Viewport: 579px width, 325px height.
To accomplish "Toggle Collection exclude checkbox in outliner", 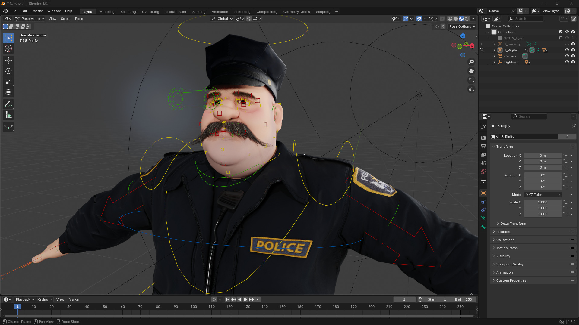I will pos(561,32).
